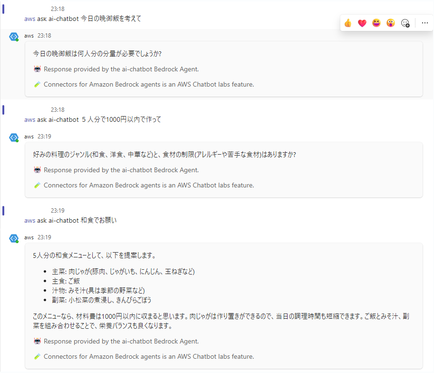Click the robot icon in the menu reply
This screenshot has width=434, height=373.
tap(38, 341)
